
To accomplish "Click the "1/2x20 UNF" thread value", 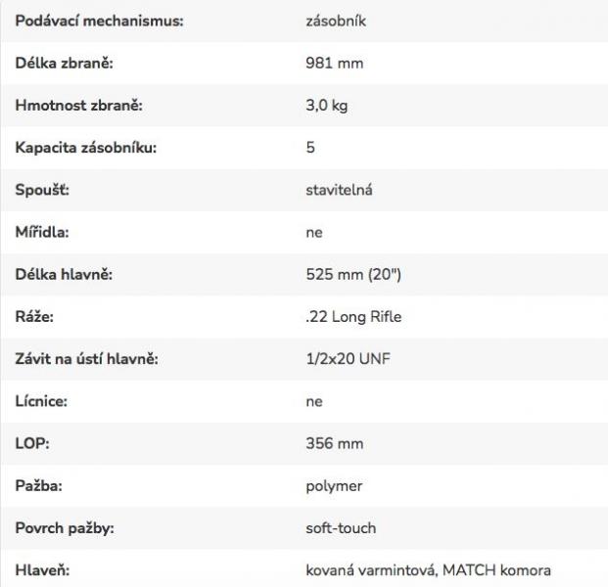I will coord(348,359).
